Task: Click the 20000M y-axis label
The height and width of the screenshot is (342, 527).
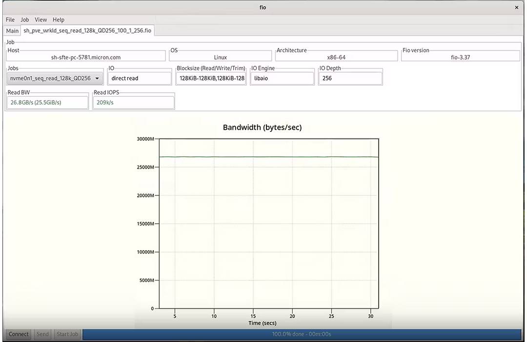Action: pyautogui.click(x=145, y=195)
